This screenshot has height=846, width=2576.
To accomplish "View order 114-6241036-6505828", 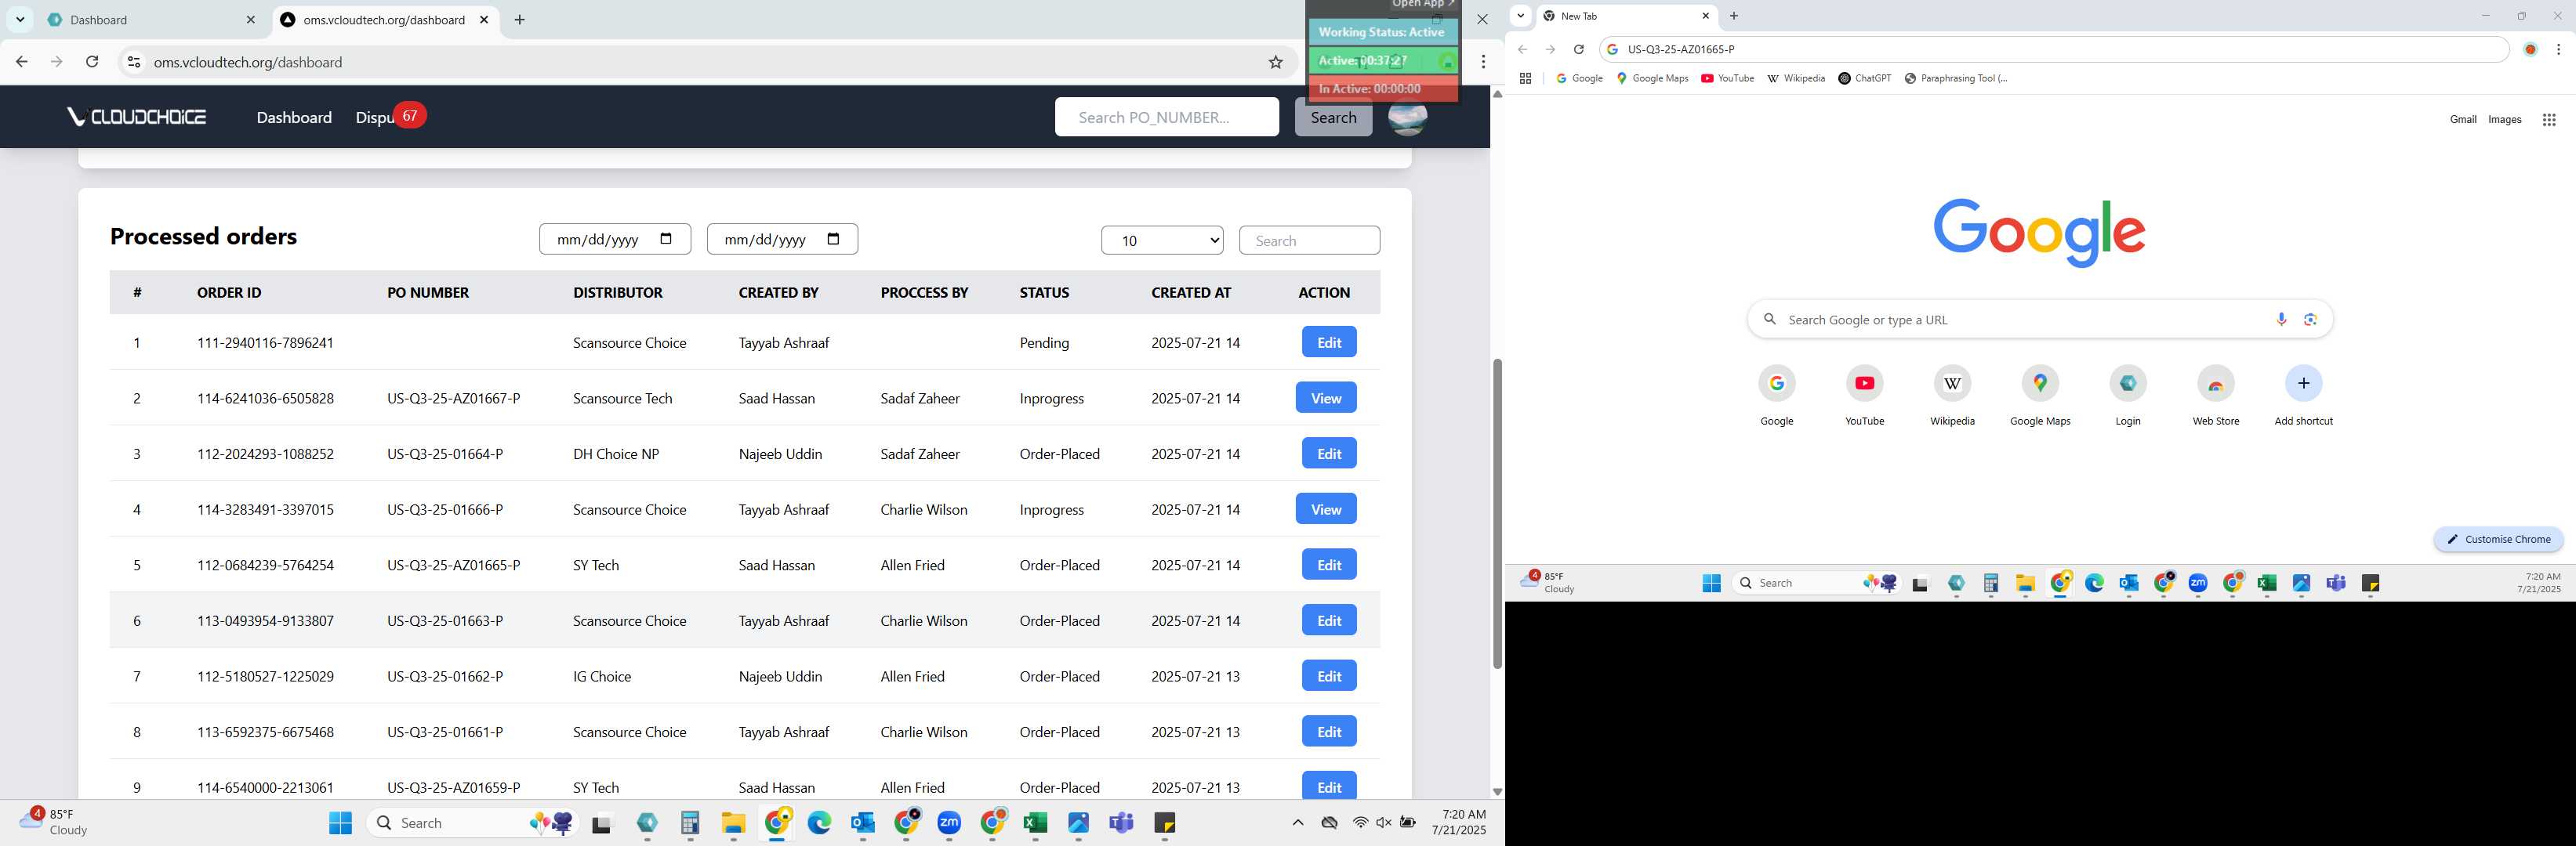I will pos(1326,397).
